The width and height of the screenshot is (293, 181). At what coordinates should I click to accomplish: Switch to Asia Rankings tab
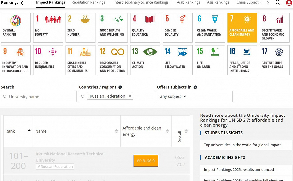coord(218,2)
